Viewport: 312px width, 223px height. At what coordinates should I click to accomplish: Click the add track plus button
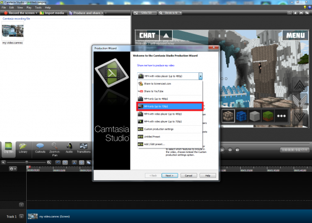(x=21, y=205)
